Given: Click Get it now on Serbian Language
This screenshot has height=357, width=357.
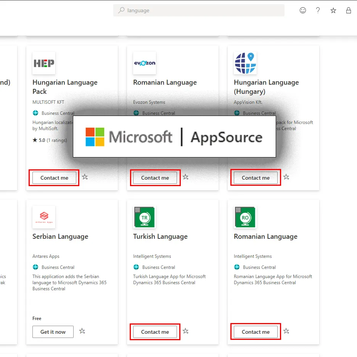Looking at the screenshot, I should click(x=53, y=332).
